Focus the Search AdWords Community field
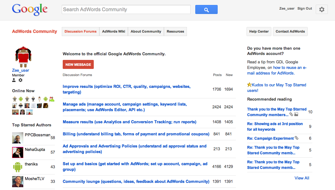The image size is (335, 190). coord(126,9)
